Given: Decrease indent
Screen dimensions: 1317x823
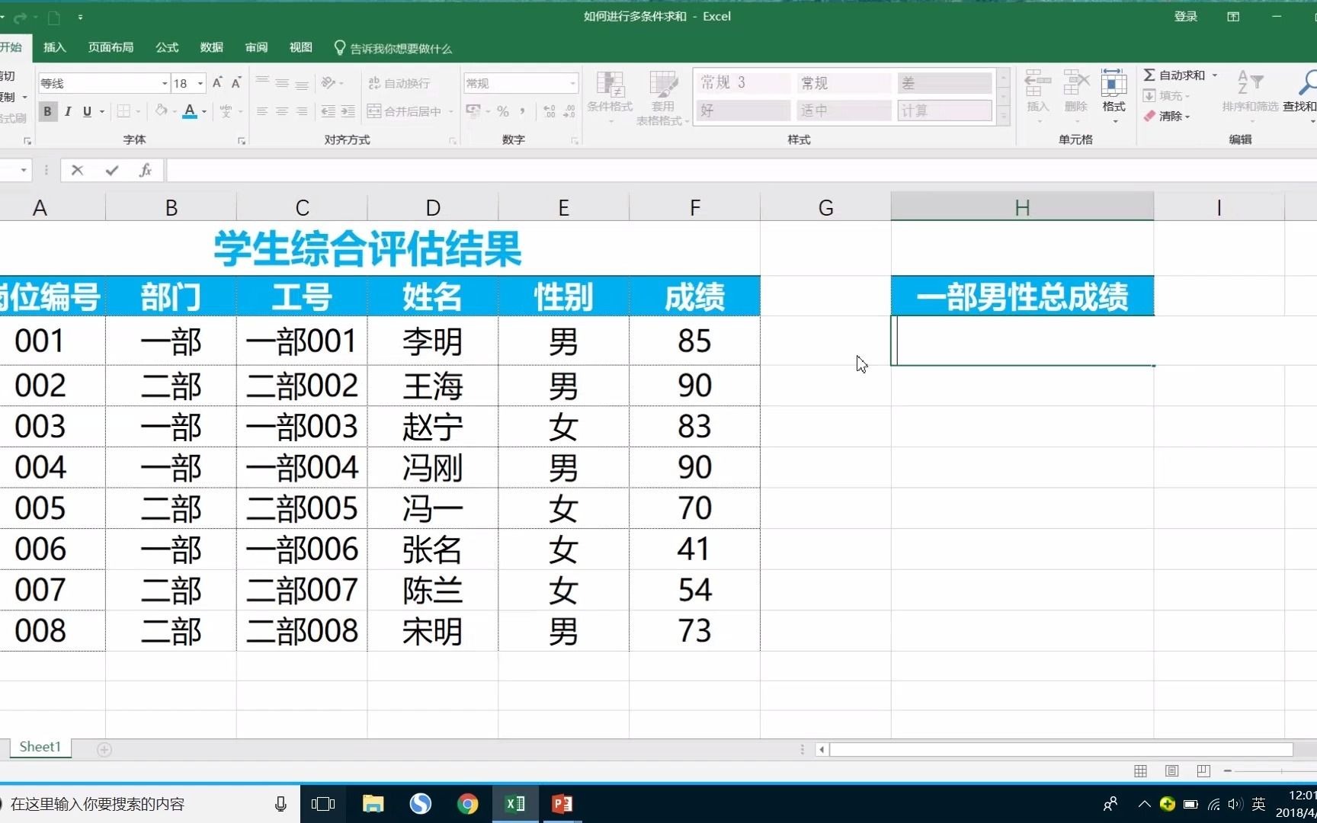Looking at the screenshot, I should pos(328,111).
